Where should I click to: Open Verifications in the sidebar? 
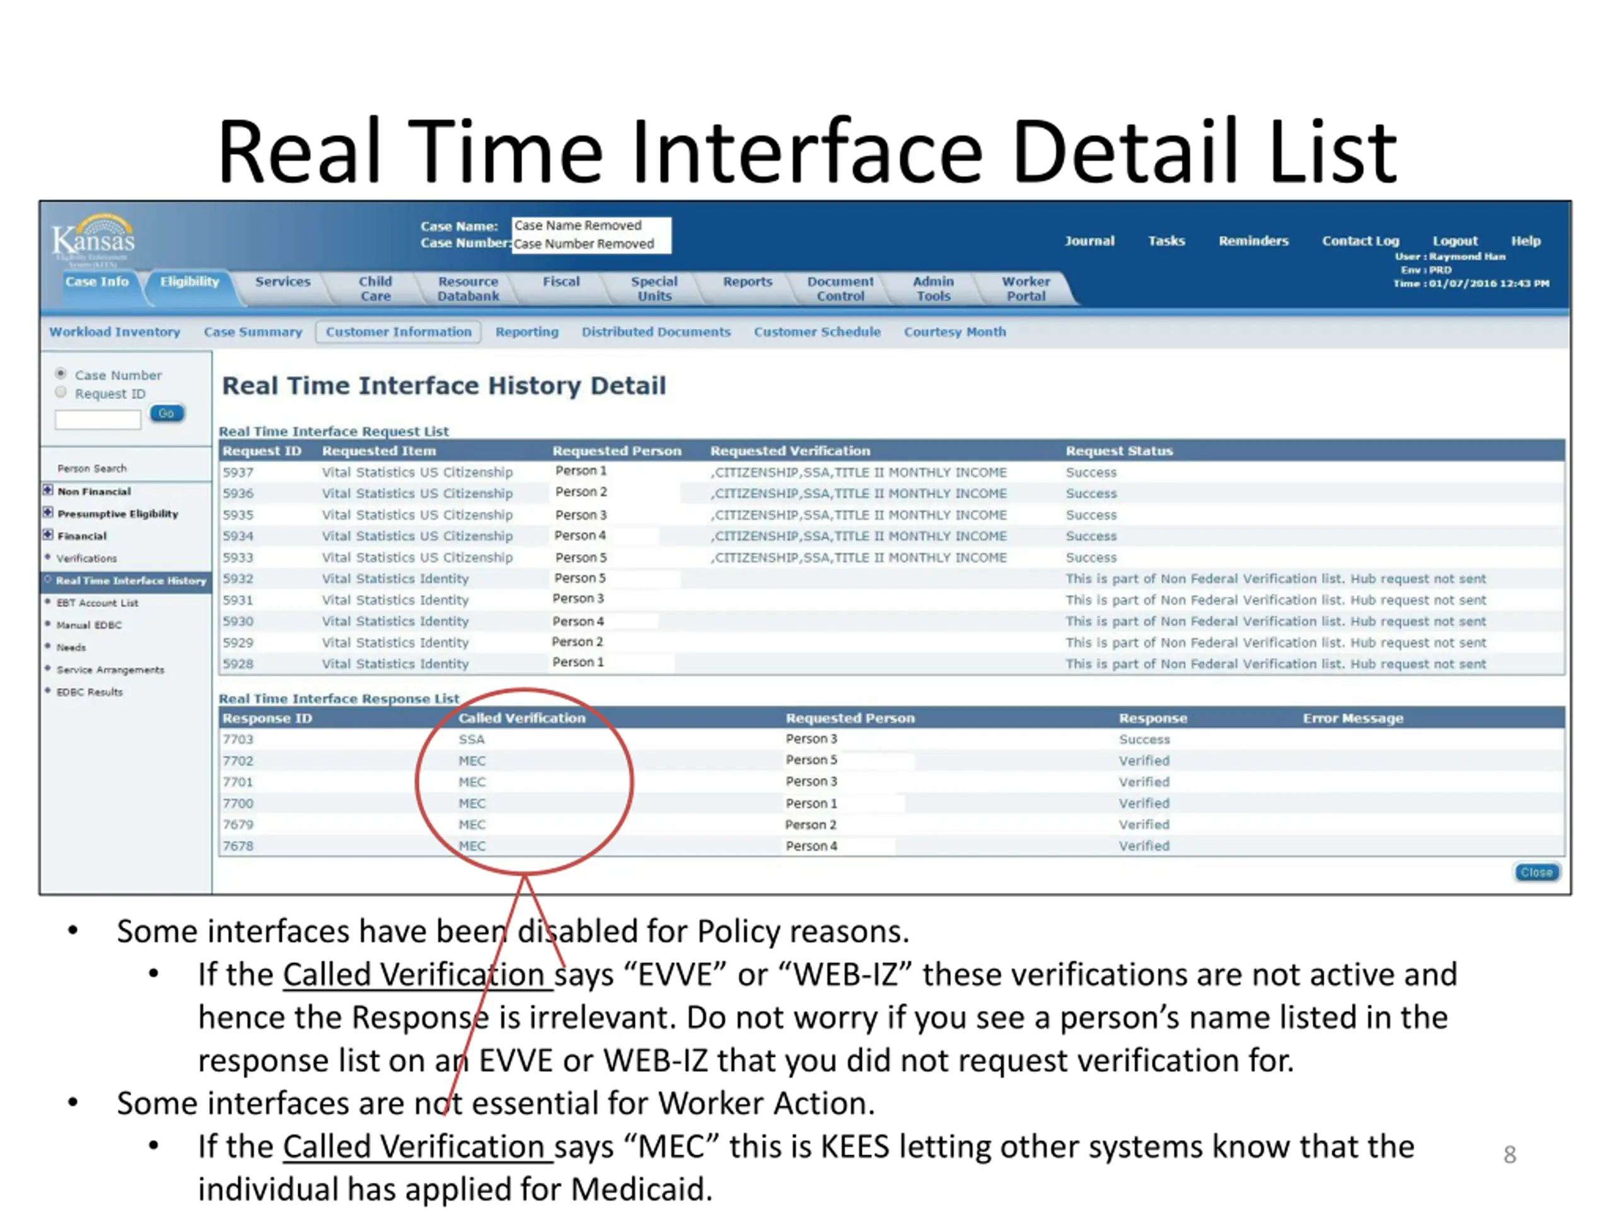(86, 558)
